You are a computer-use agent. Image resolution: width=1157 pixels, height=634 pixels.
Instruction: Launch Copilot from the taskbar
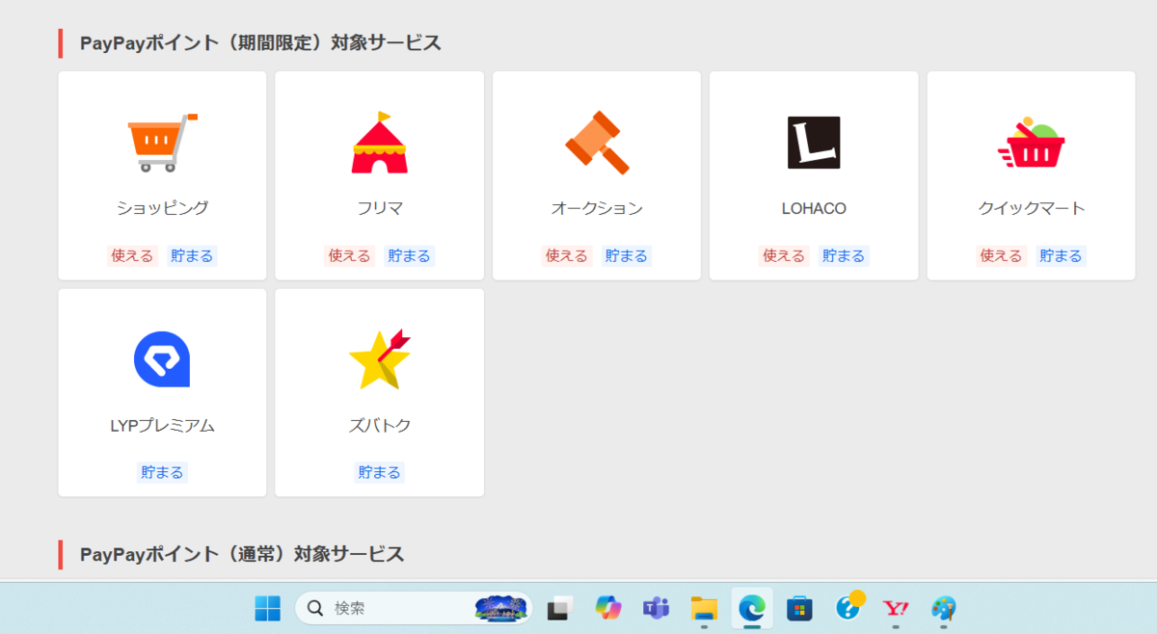point(608,608)
